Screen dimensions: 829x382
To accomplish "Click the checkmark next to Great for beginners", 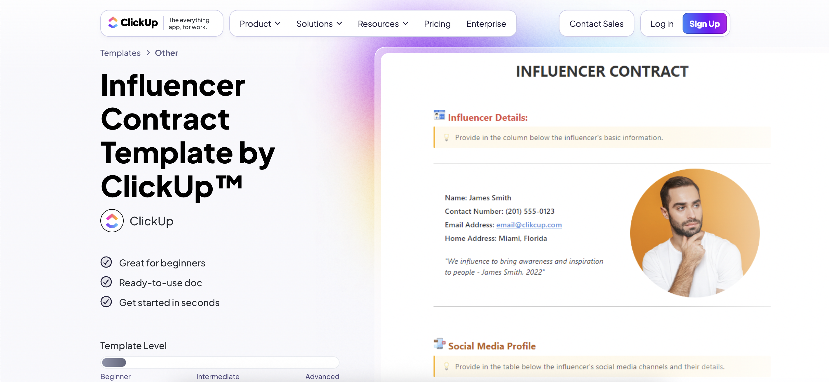I will pyautogui.click(x=106, y=262).
